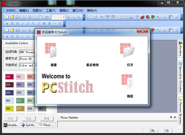The height and width of the screenshot is (135, 185).
Task: Pick floss color swatch 150
Action: tap(10, 77)
